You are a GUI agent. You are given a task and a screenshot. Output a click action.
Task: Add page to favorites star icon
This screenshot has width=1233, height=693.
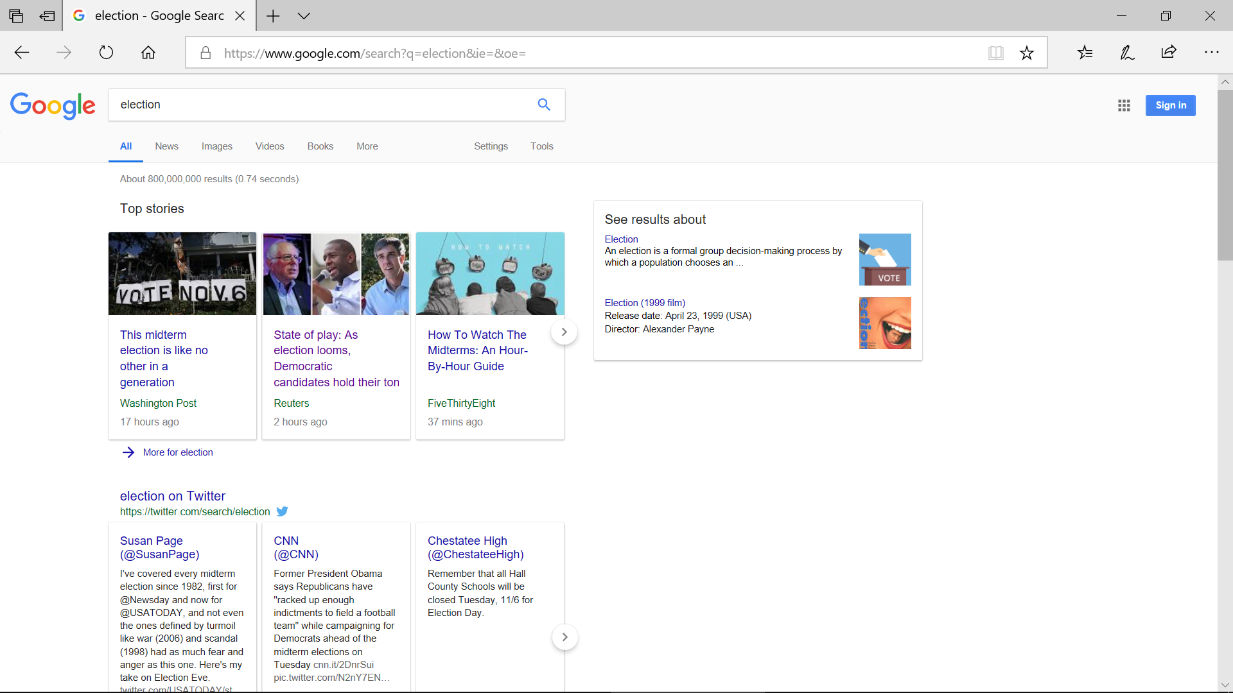point(1027,53)
